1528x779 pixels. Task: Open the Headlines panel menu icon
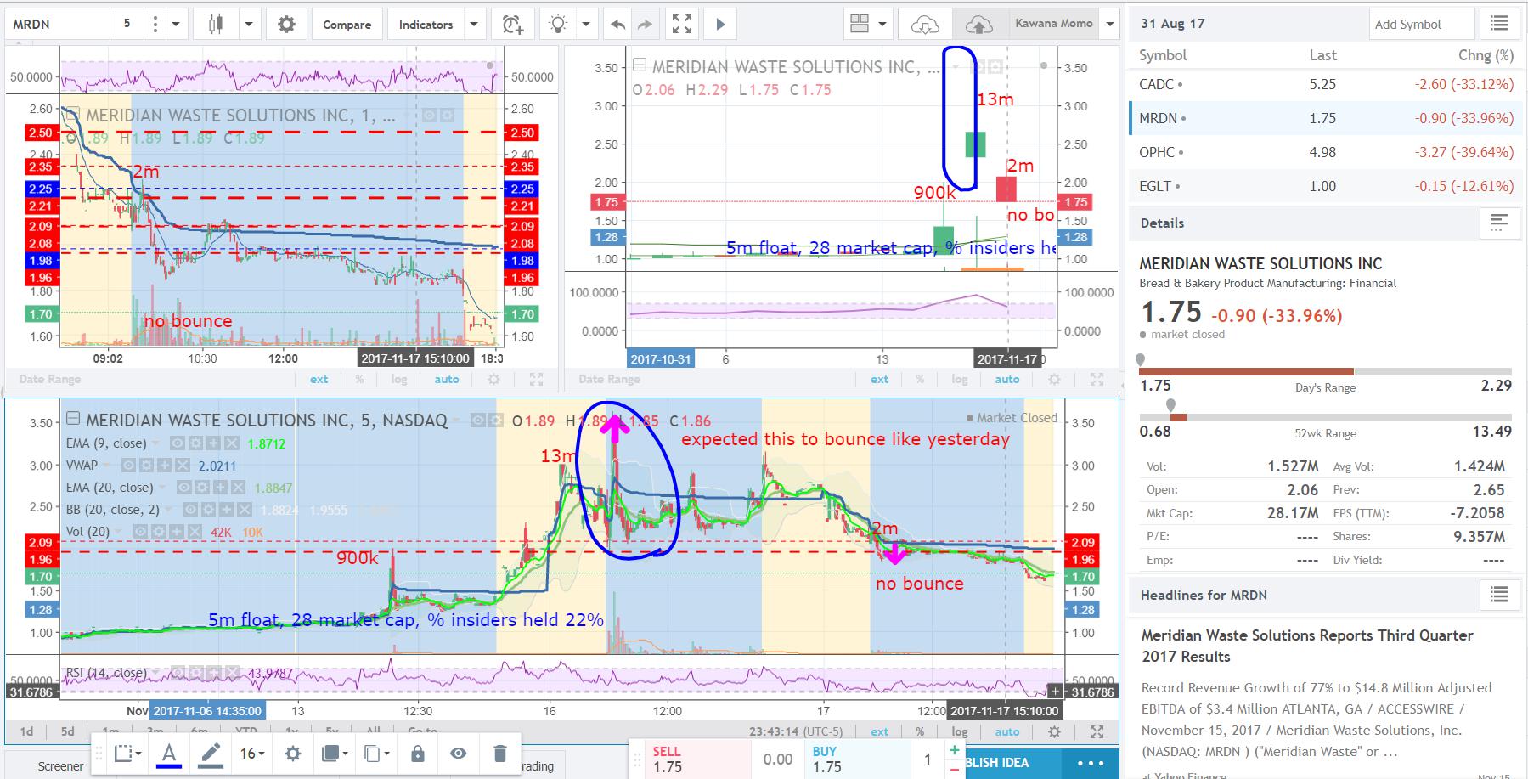click(x=1499, y=595)
